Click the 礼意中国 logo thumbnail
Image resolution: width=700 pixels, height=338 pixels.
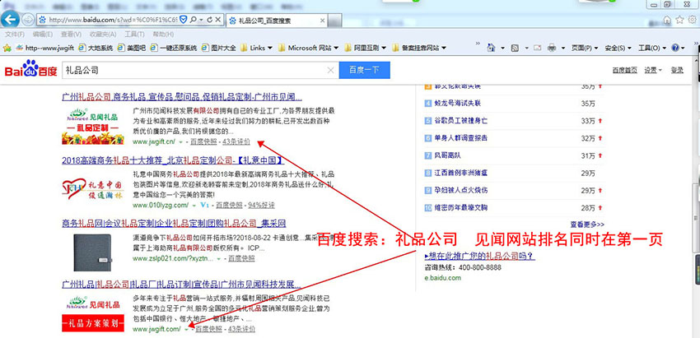[93, 188]
